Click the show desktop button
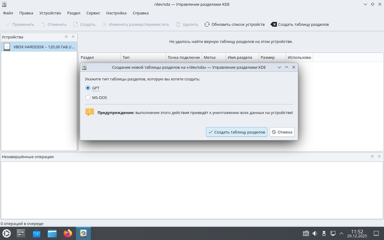Image resolution: width=384 pixels, height=240 pixels. pyautogui.click(x=376, y=233)
